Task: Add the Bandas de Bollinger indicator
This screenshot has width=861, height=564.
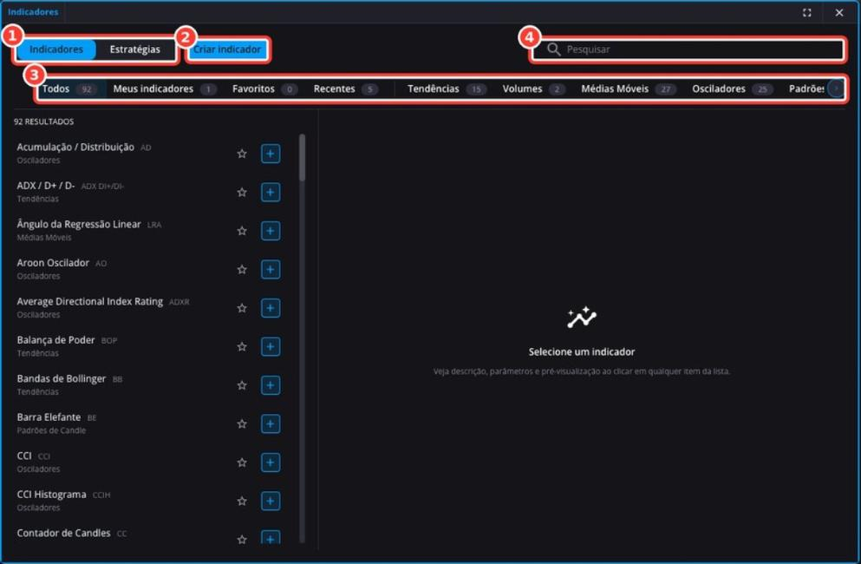Action: tap(271, 385)
